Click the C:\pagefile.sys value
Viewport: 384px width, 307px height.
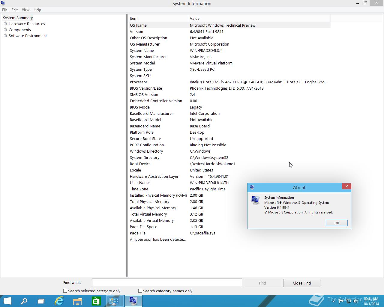click(202, 233)
